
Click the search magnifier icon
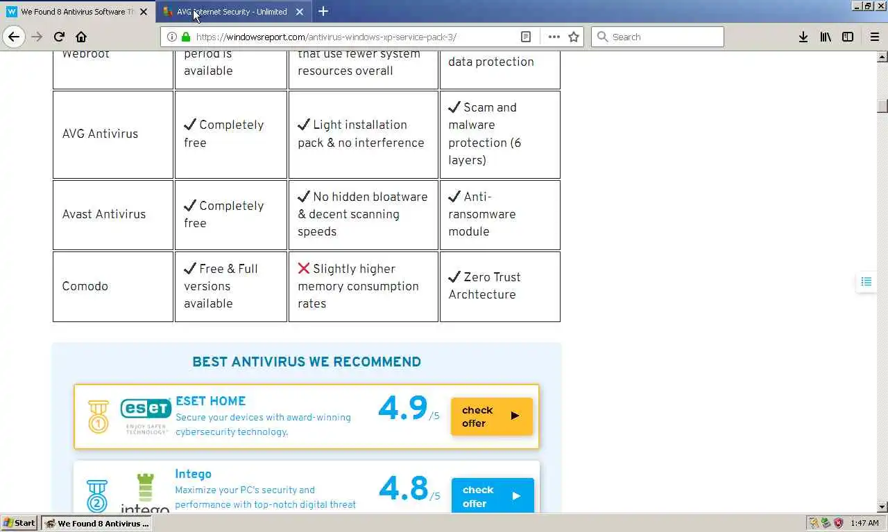coord(602,37)
